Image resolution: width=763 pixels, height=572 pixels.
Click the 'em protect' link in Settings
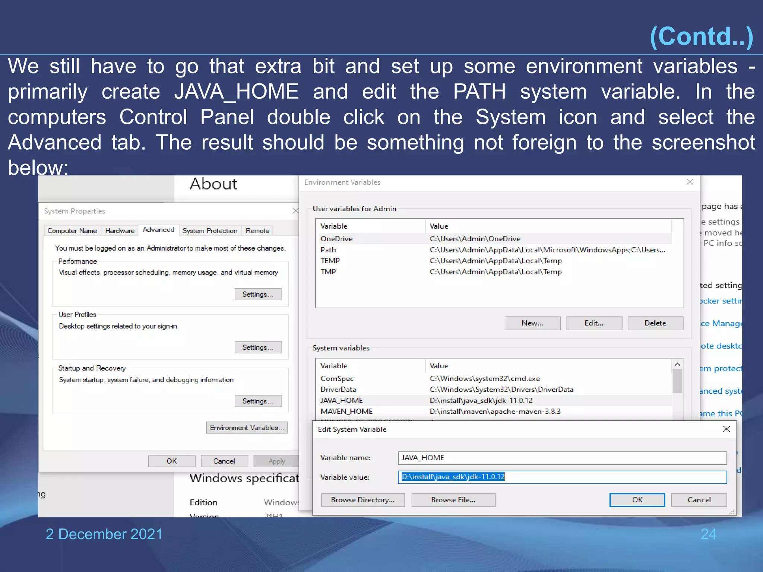pos(721,369)
